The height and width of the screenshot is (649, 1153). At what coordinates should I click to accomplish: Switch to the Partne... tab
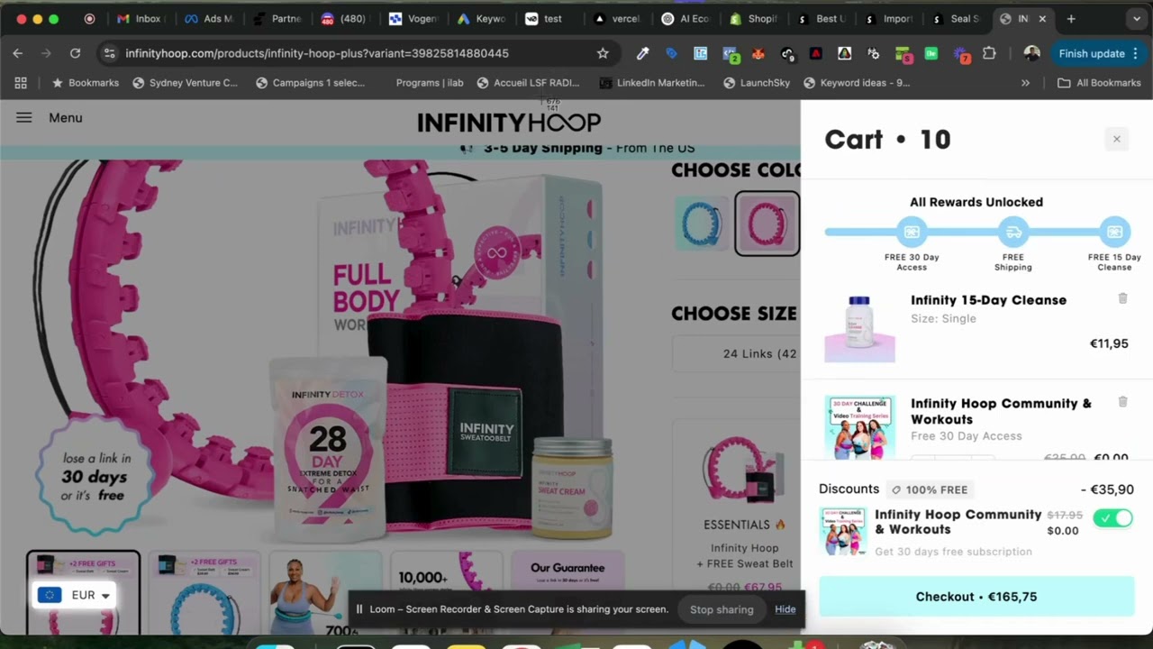(278, 19)
